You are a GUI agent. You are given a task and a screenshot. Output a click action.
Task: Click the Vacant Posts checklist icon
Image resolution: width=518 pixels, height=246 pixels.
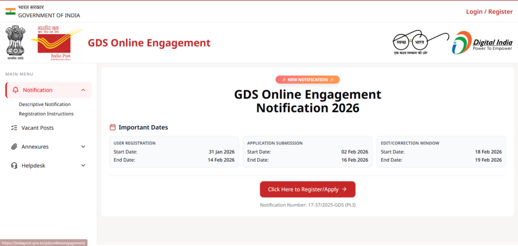click(x=14, y=128)
